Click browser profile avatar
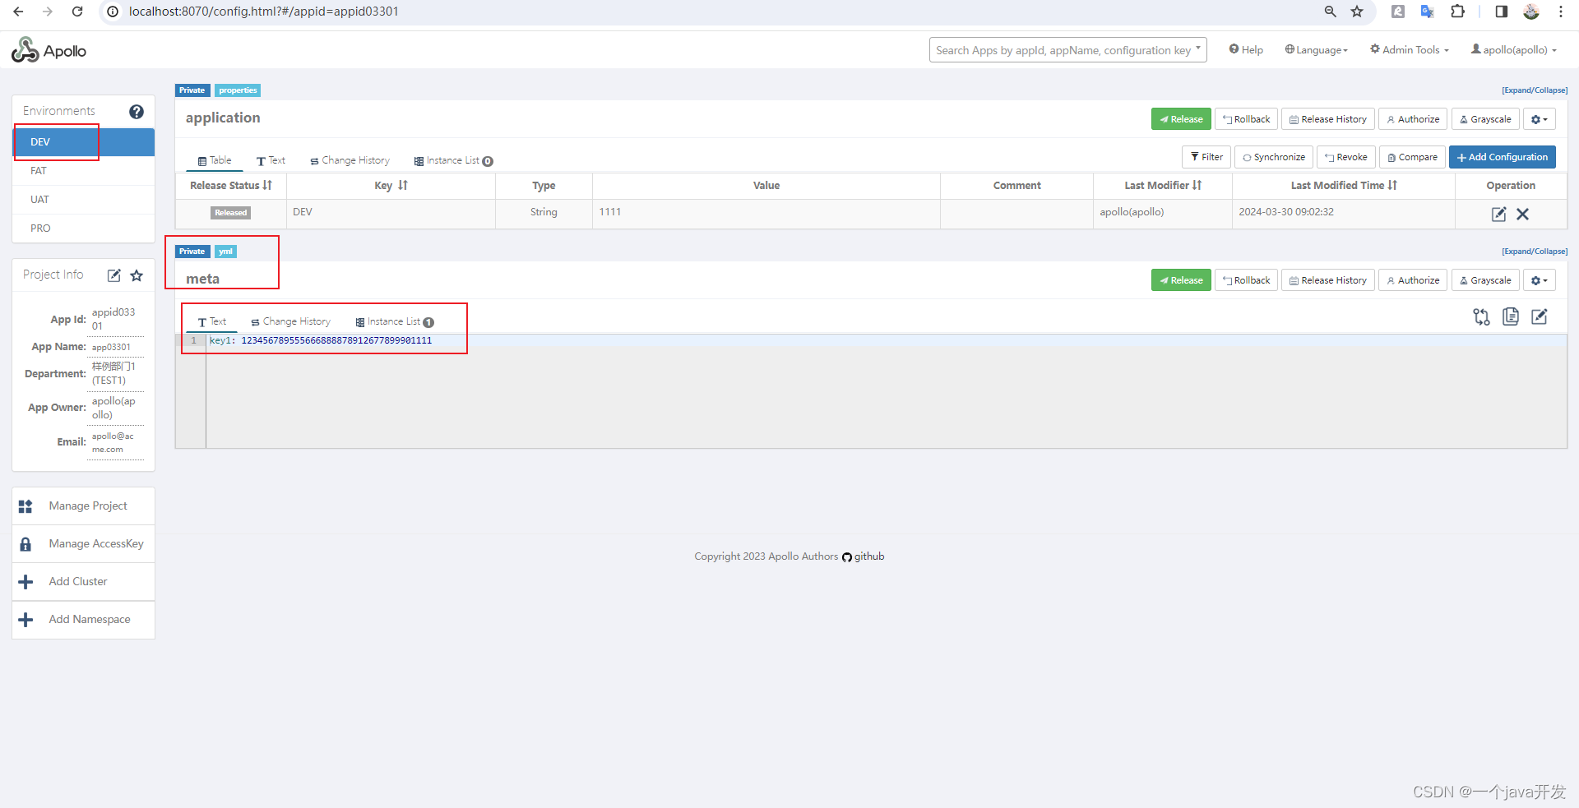1579x808 pixels. click(x=1530, y=12)
